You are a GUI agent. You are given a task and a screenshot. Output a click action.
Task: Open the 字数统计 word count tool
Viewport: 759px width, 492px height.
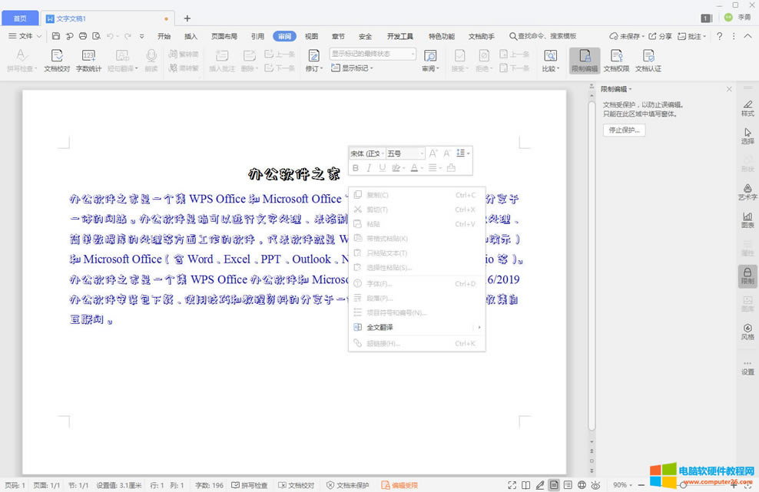coord(88,60)
